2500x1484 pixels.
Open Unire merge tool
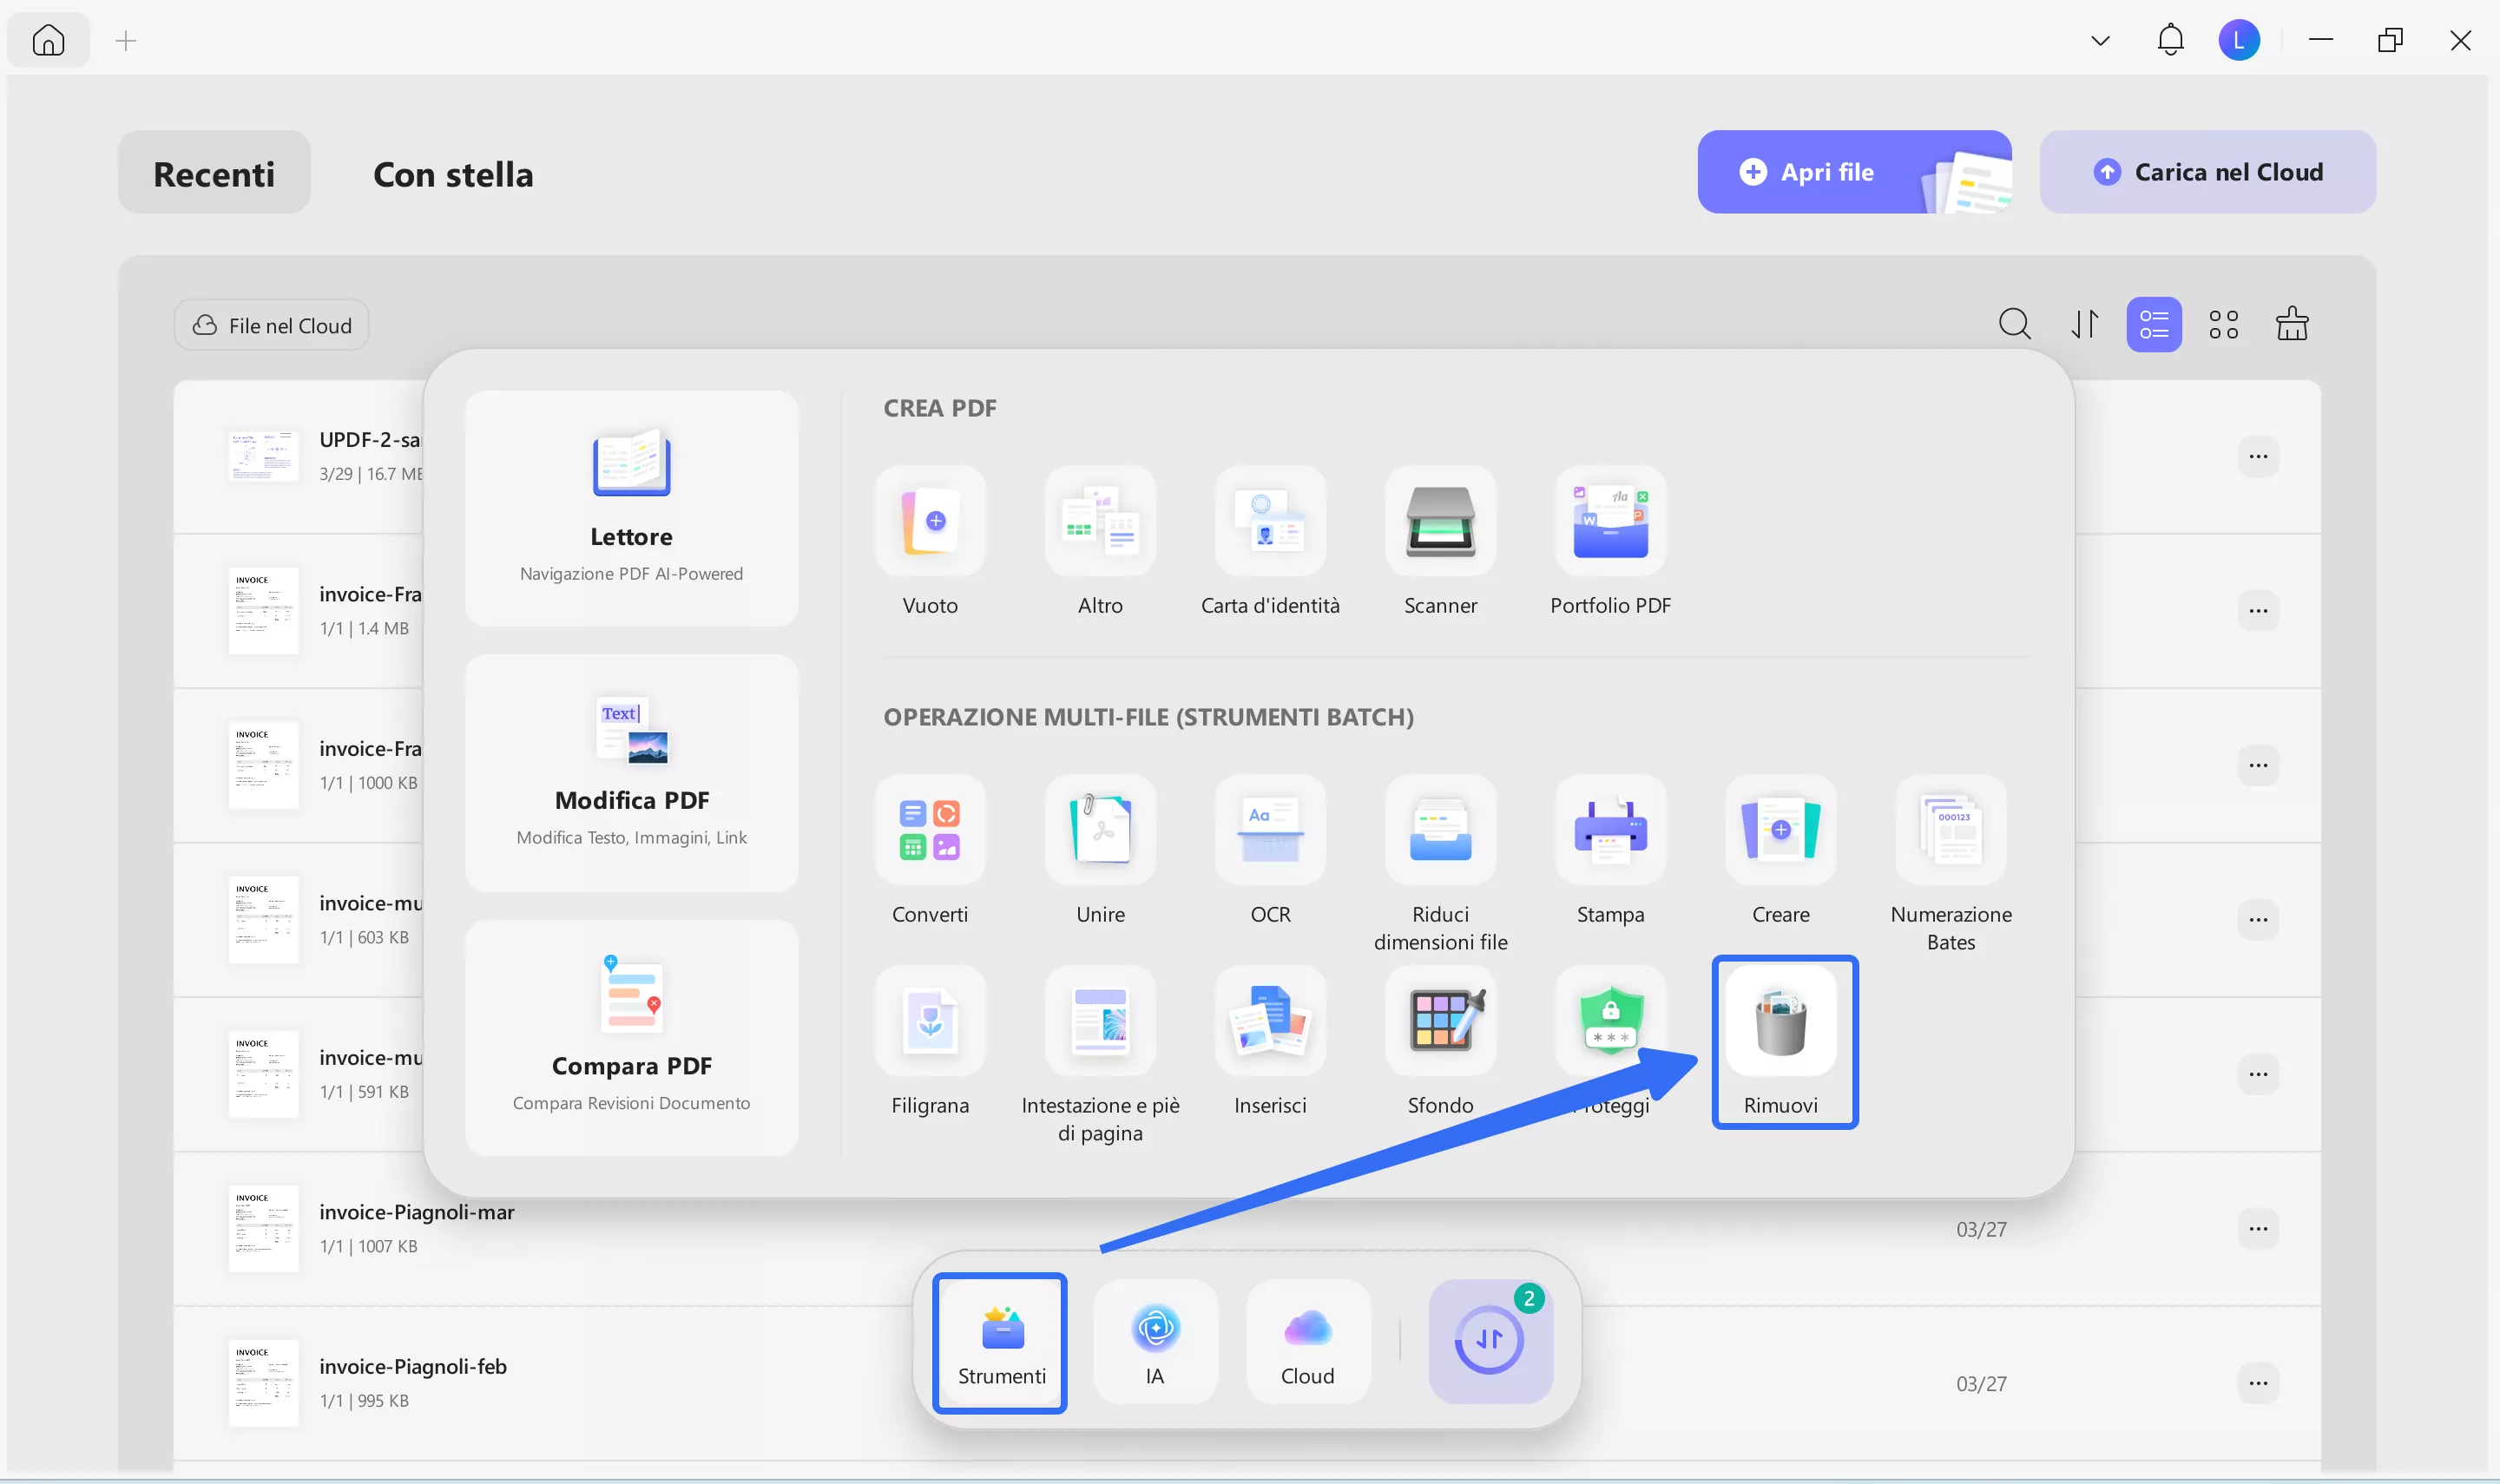pyautogui.click(x=1100, y=830)
